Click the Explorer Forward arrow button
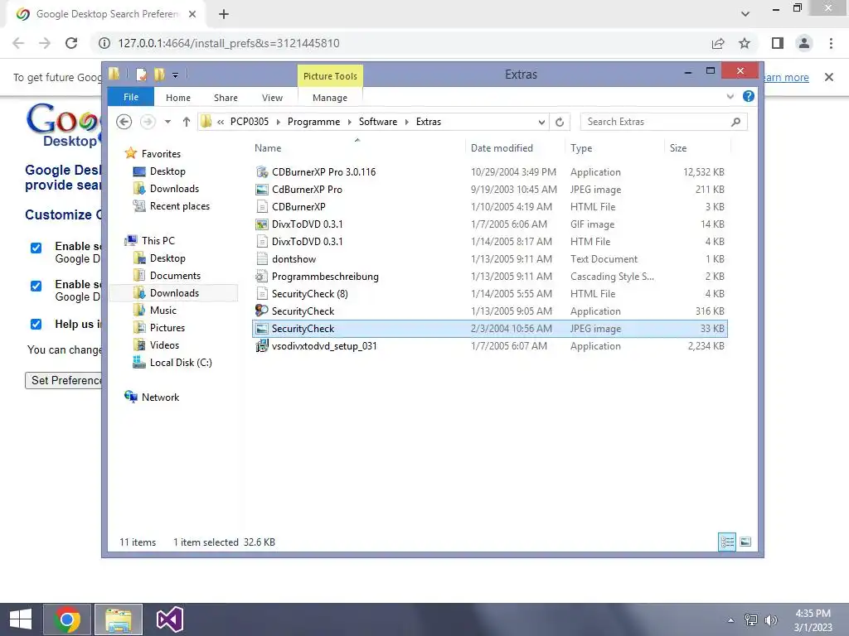 148,122
